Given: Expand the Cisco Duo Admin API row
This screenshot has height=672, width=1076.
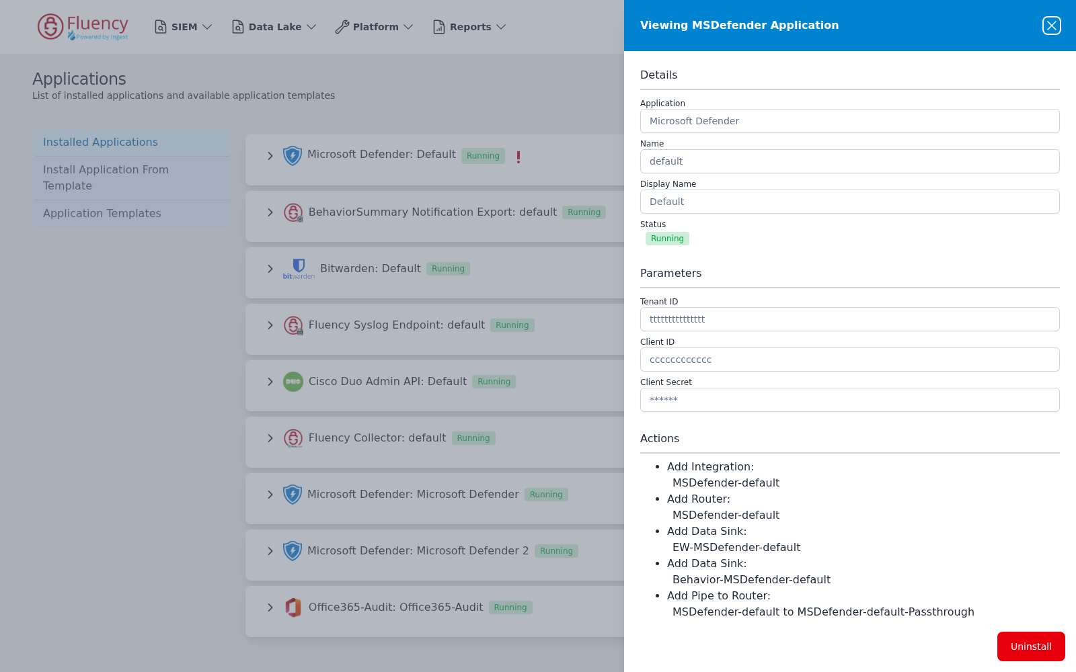Looking at the screenshot, I should point(270,382).
